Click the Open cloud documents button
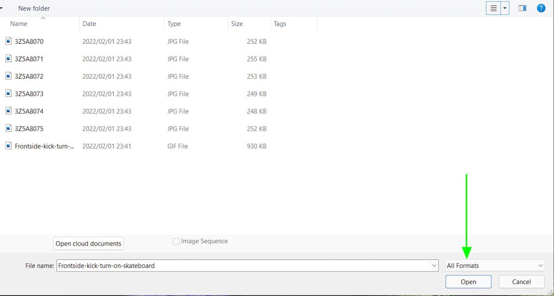 click(88, 243)
